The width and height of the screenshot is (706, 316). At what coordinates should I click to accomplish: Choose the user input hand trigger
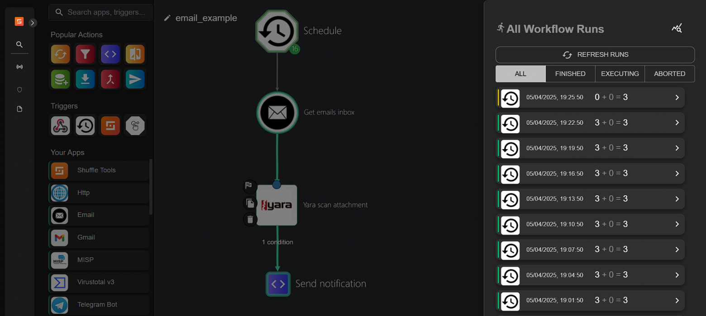click(x=135, y=126)
